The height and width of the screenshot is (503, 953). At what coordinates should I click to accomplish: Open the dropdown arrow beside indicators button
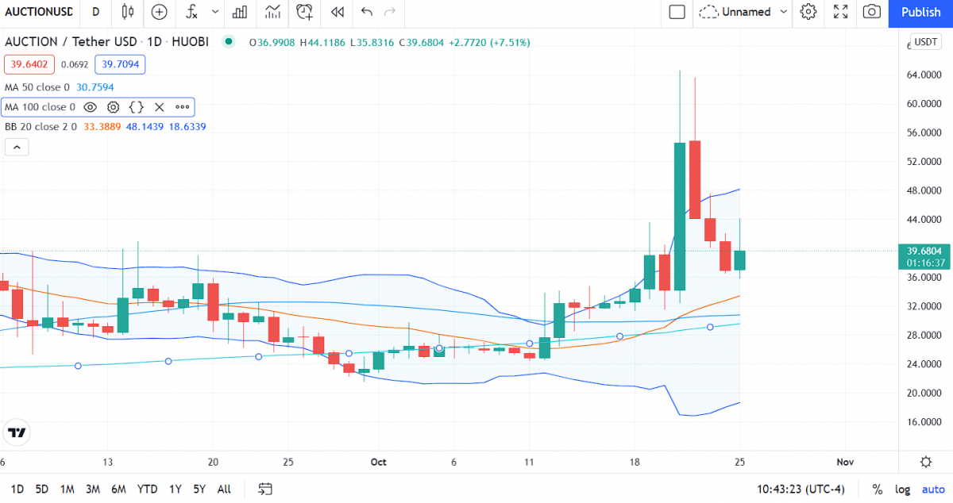pyautogui.click(x=215, y=12)
